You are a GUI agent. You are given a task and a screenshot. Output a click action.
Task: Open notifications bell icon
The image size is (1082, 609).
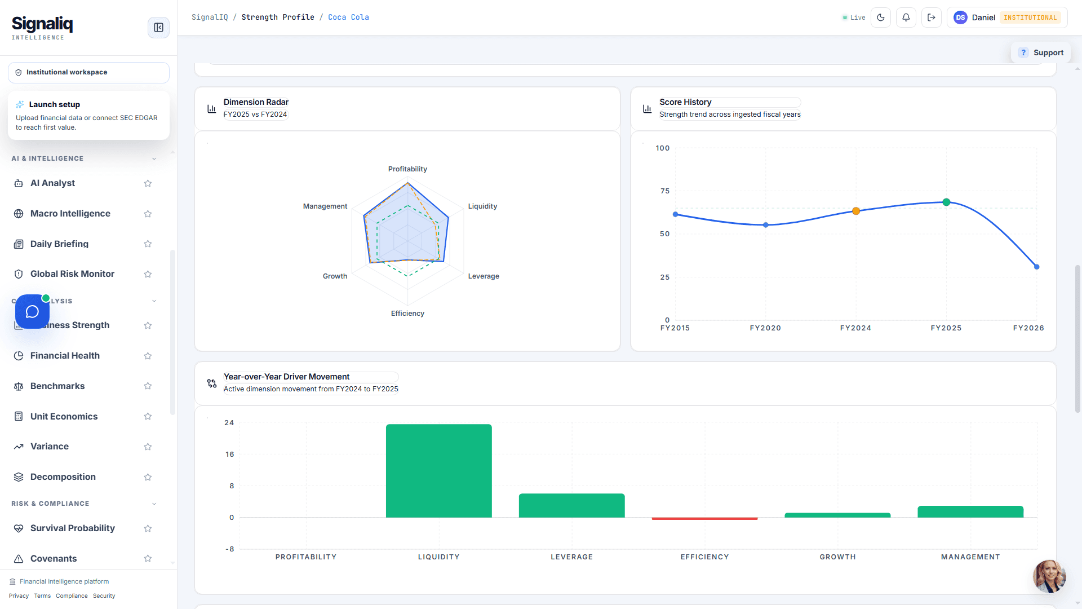click(906, 17)
